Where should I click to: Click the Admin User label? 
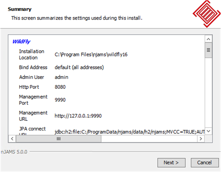tap(32, 77)
